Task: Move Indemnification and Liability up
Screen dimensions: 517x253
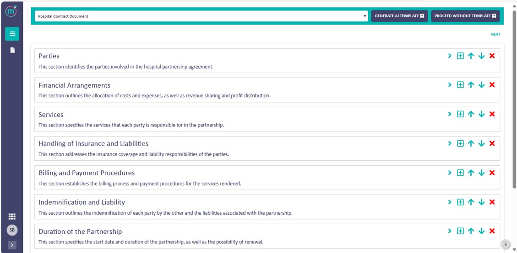Action: [x=471, y=202]
